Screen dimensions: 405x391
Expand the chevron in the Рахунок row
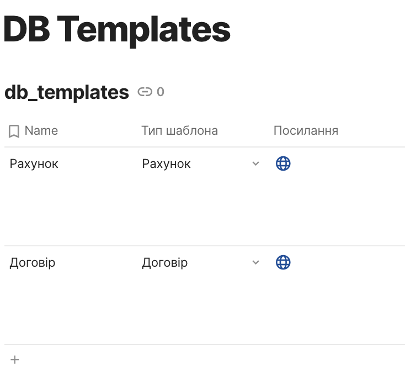tap(255, 163)
